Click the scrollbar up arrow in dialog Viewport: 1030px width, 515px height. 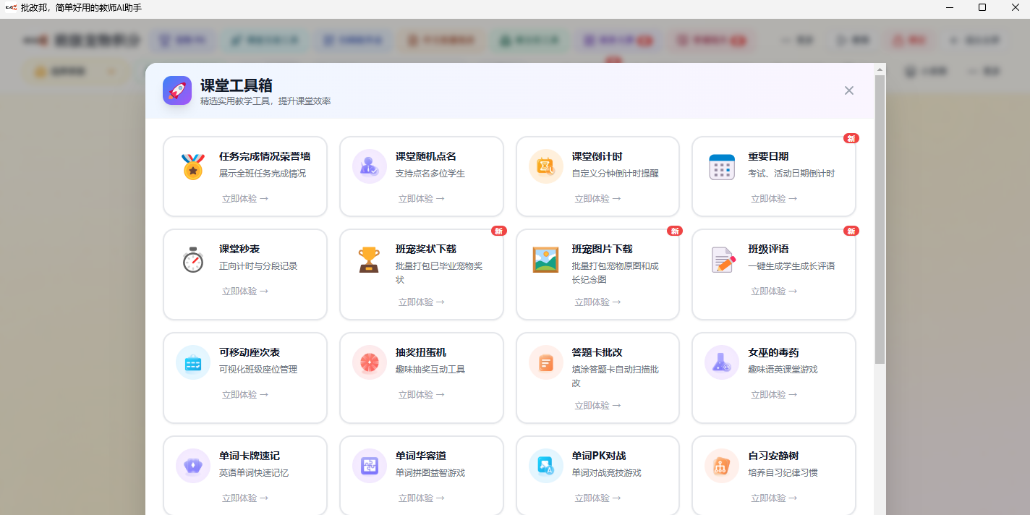click(880, 69)
